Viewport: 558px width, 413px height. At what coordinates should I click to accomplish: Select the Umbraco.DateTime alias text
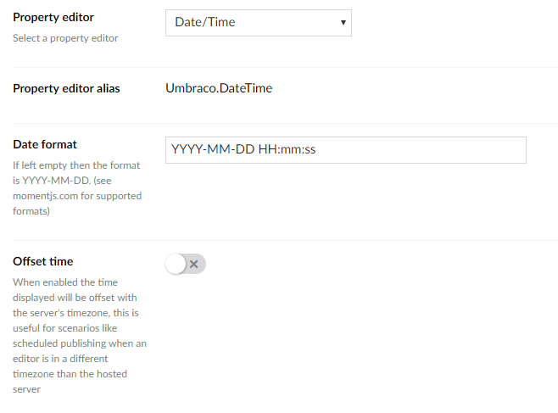pos(219,88)
